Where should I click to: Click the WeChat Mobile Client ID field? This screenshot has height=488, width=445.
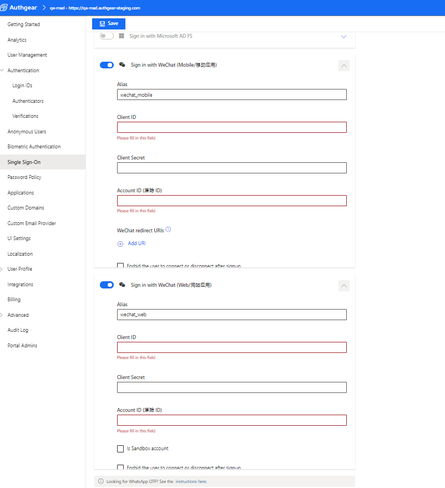click(x=231, y=127)
